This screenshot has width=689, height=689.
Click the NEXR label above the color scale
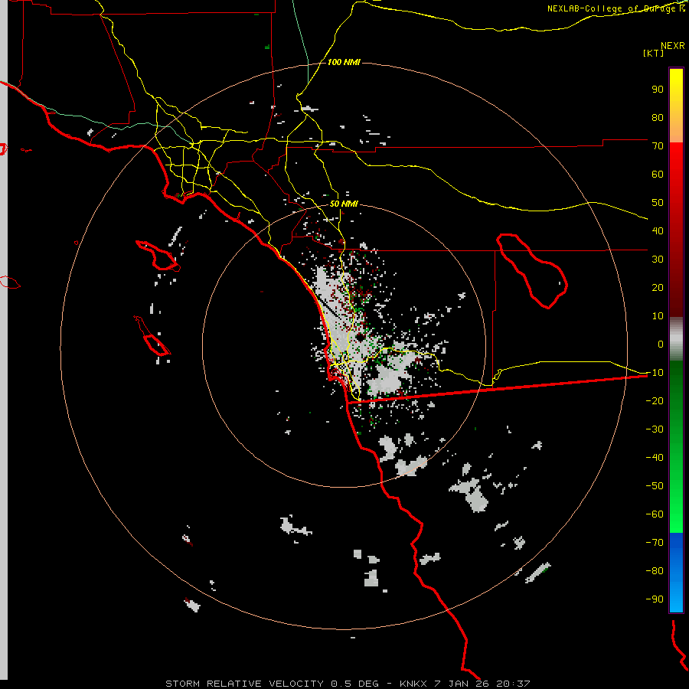click(673, 46)
